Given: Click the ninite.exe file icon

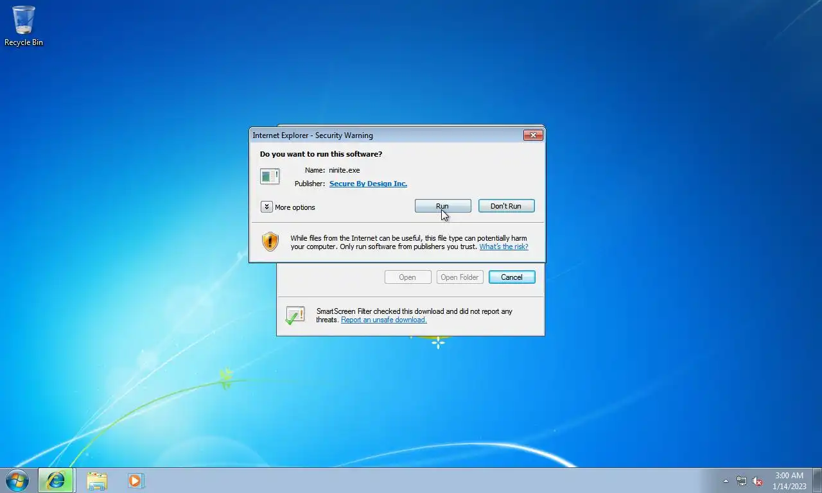Looking at the screenshot, I should [x=270, y=176].
